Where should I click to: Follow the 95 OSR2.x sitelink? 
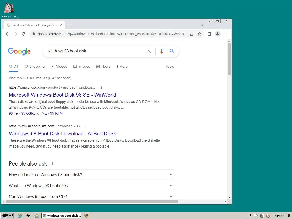30,113
